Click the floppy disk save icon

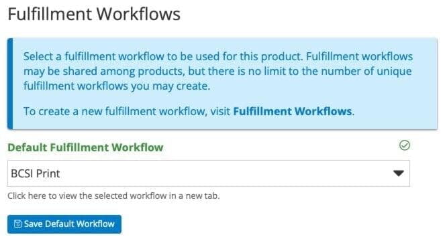pyautogui.click(x=17, y=224)
